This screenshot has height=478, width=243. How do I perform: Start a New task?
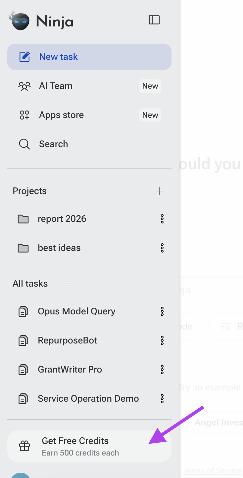pos(89,57)
